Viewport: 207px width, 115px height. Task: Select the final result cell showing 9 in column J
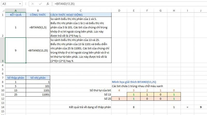tap(201, 107)
